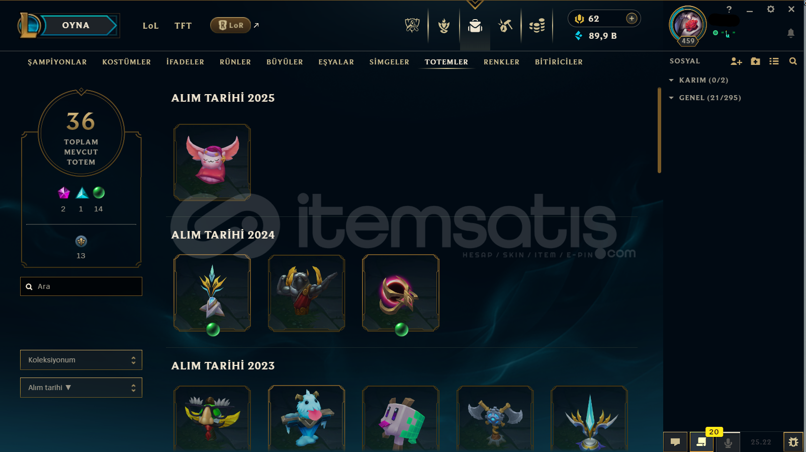
Task: Open the Koleksiyonum dropdown
Action: click(81, 360)
